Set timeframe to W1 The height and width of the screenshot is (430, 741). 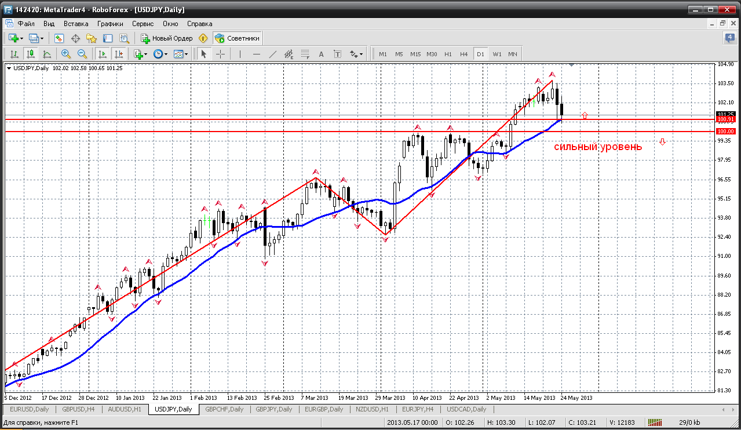point(497,54)
